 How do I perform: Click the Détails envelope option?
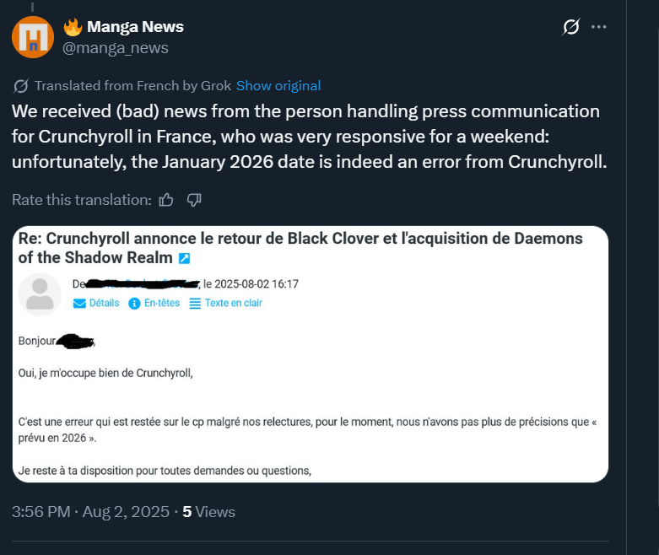click(x=96, y=303)
